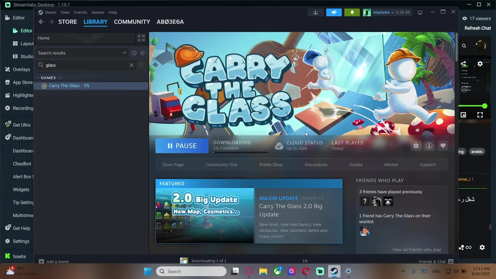Viewport: 496px width, 279px height.
Task: Click the library search field
Action: 86,65
